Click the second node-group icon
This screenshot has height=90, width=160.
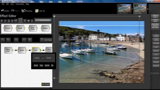pos(24,40)
